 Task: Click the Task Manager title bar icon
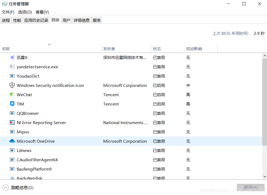click(5, 4)
